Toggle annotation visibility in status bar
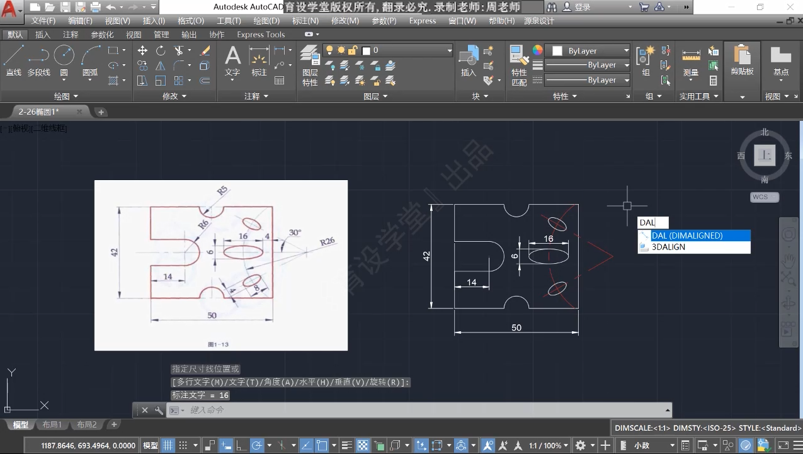 coord(487,445)
